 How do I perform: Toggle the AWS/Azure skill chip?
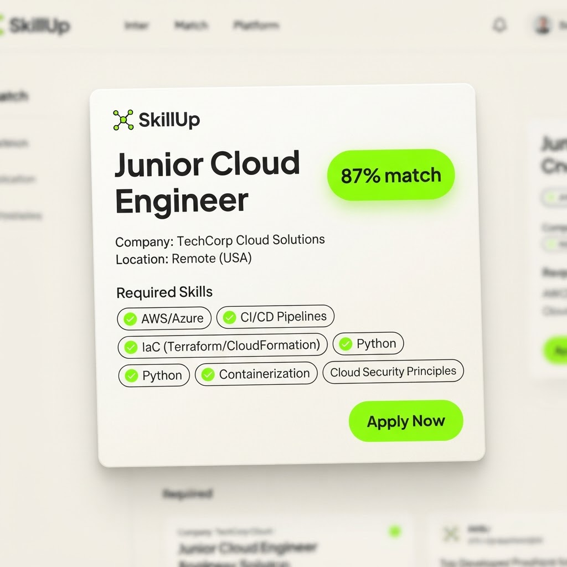tap(164, 318)
